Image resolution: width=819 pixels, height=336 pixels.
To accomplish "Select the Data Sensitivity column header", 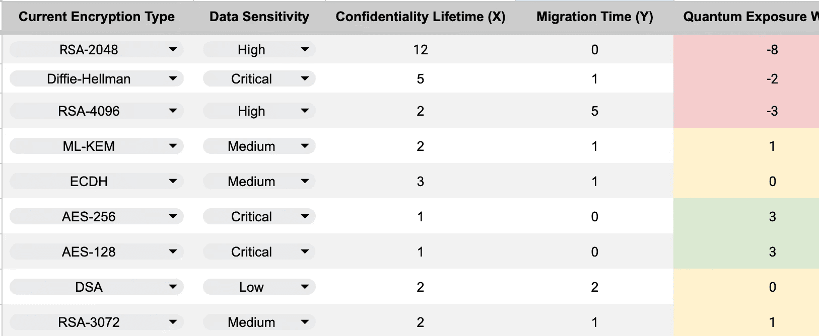I will (x=259, y=17).
